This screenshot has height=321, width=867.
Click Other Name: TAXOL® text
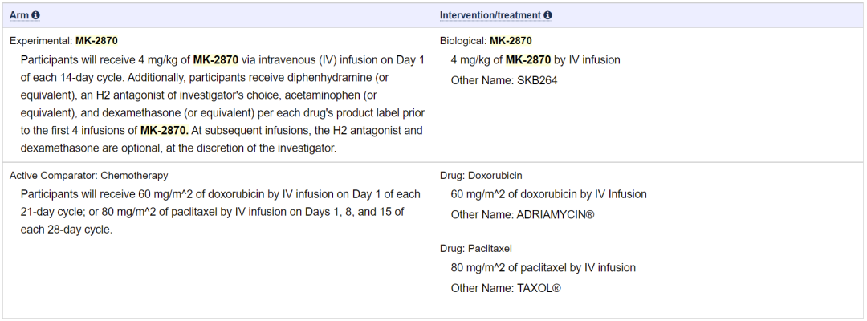pyautogui.click(x=505, y=288)
